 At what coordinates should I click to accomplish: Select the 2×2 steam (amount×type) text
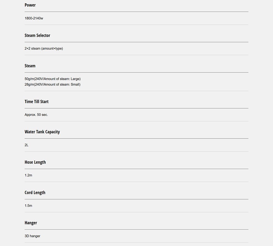[x=44, y=49]
